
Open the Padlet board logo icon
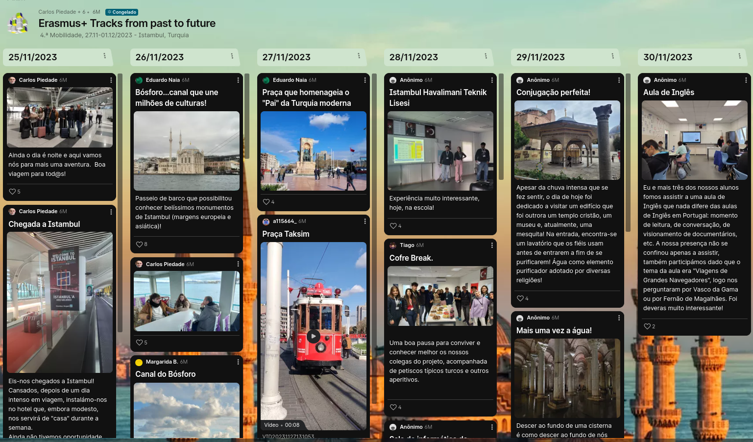[x=18, y=24]
